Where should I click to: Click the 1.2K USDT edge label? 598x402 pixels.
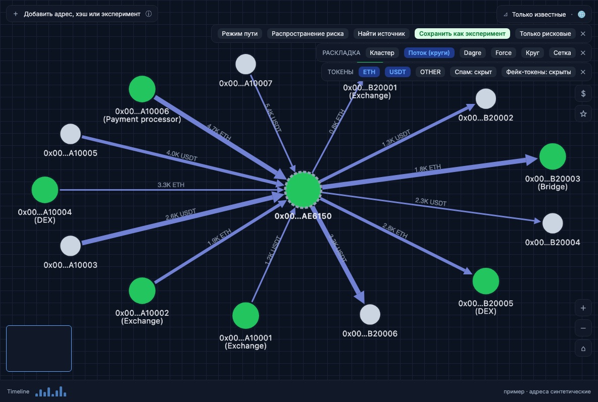(273, 250)
